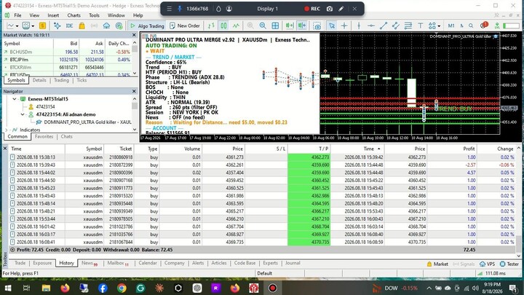Switch to Market Watch Details tab
This screenshot has height=295, width=524.
tap(39, 80)
